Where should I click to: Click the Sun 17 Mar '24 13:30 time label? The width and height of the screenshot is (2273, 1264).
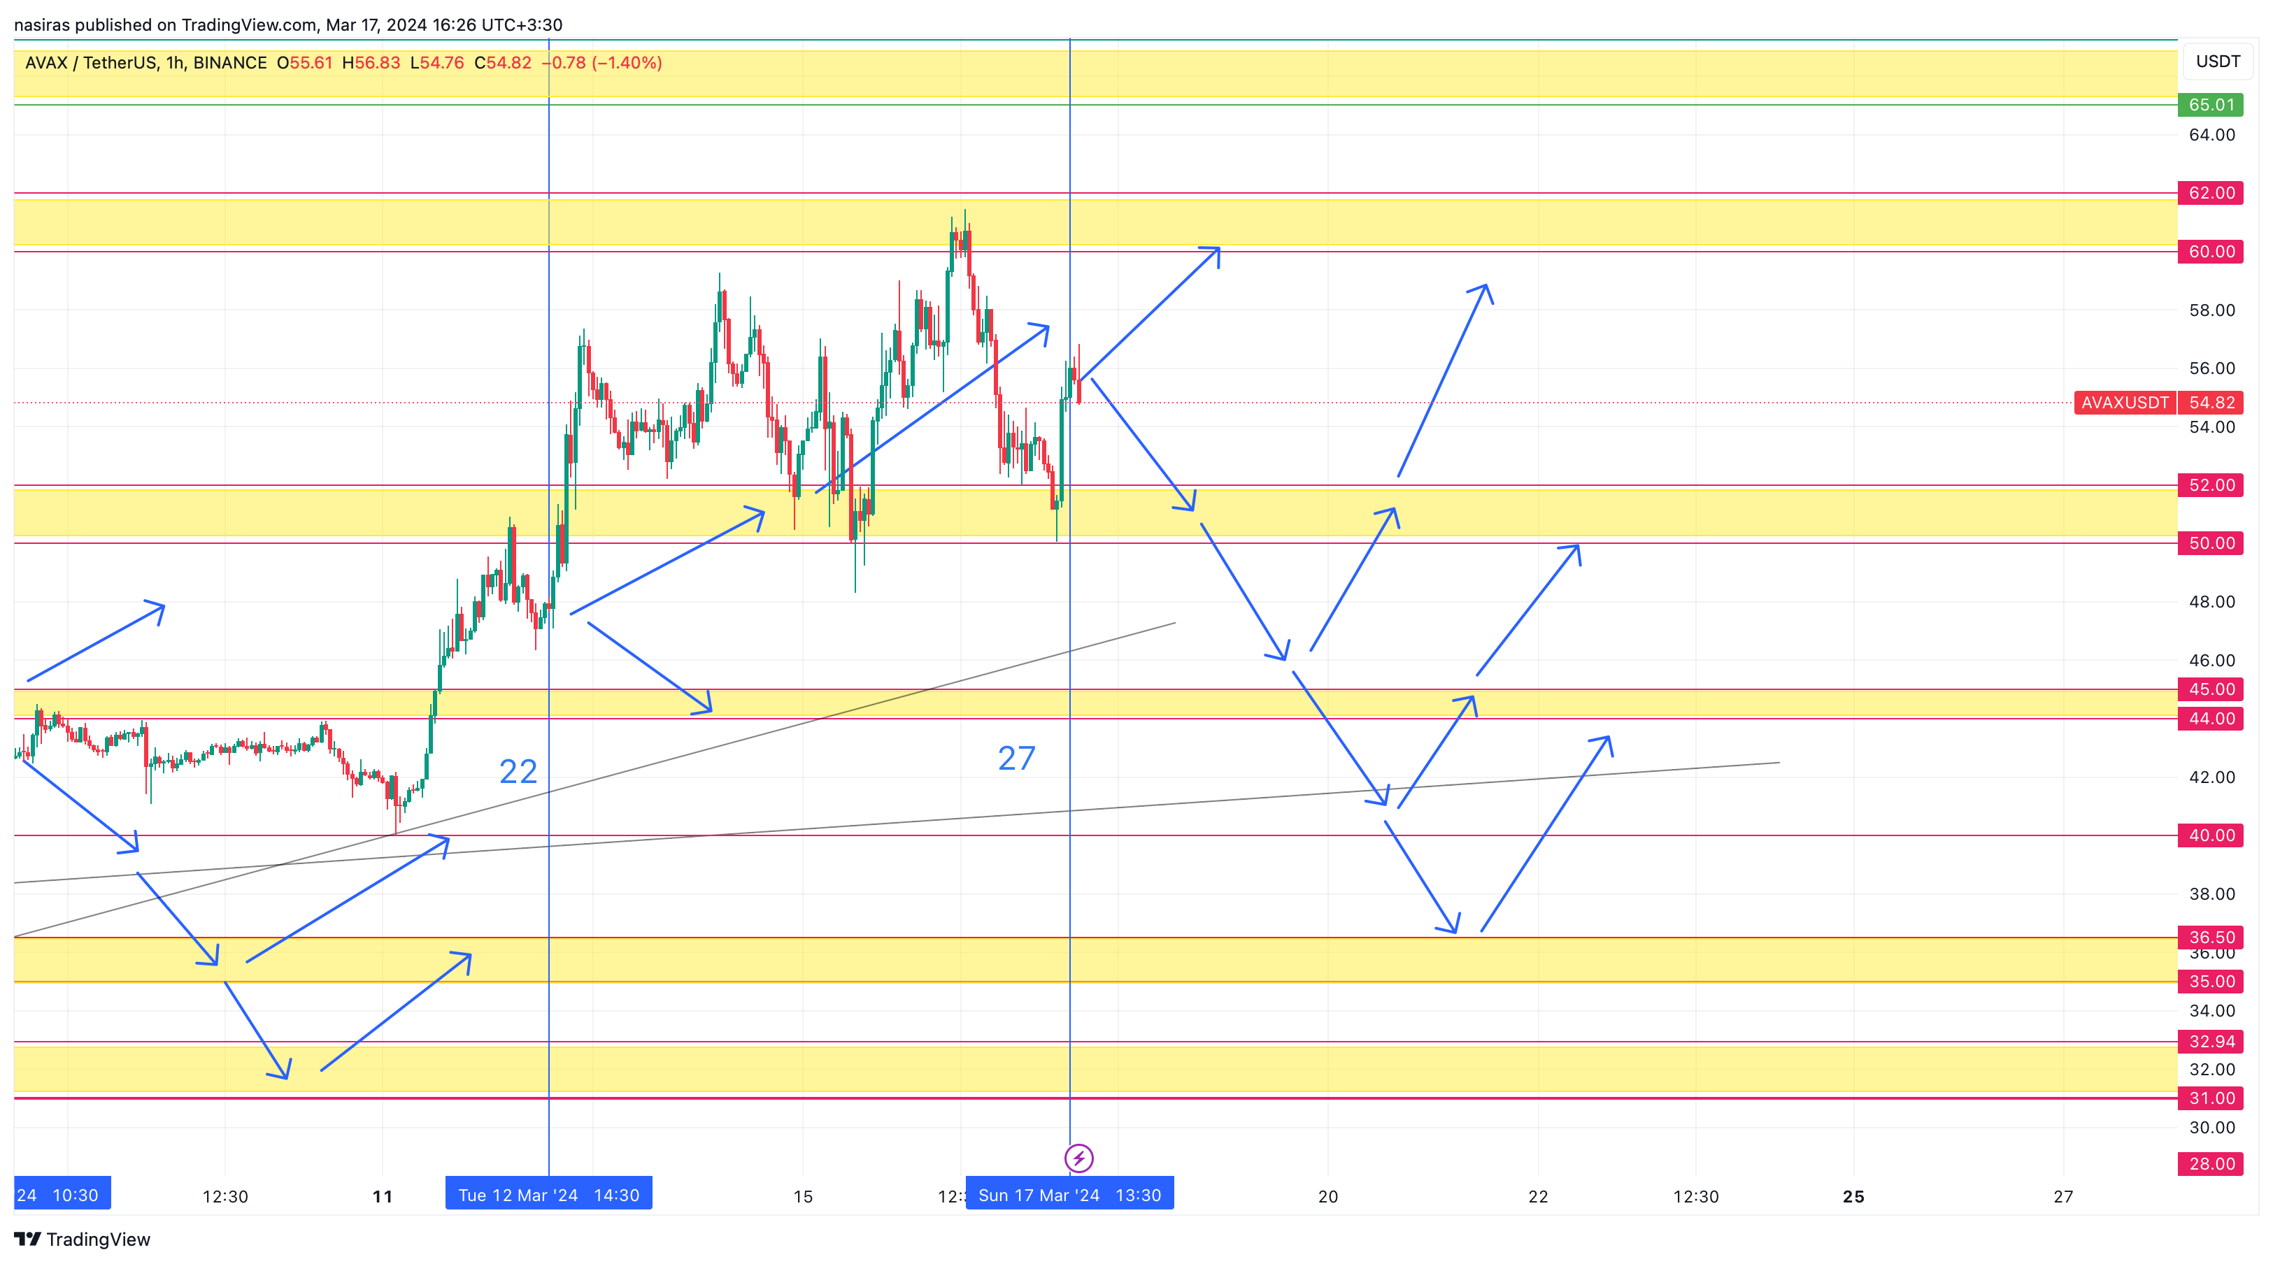(x=1069, y=1194)
